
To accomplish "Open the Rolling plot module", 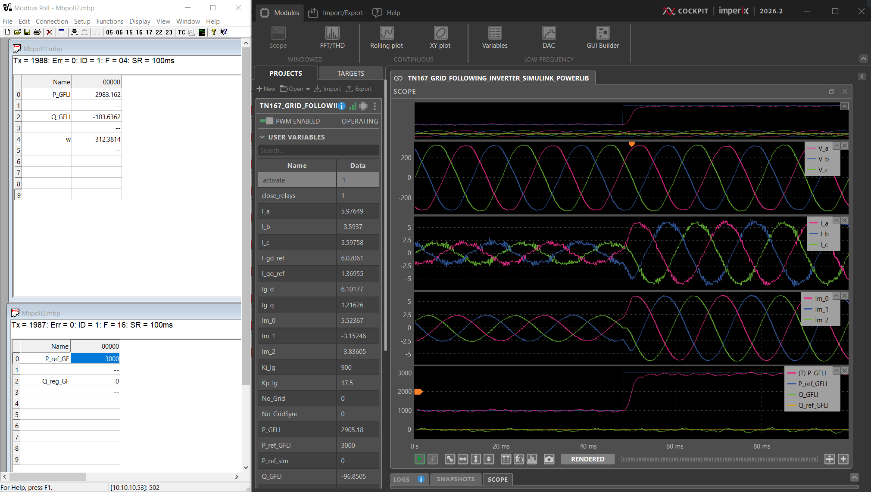I will [387, 37].
